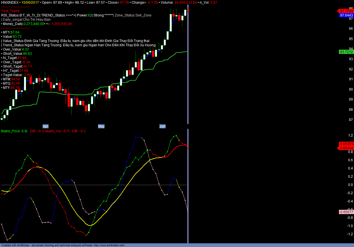Select the Apr month marker on time axis
Screen dimensions: 354x247
tap(45, 126)
